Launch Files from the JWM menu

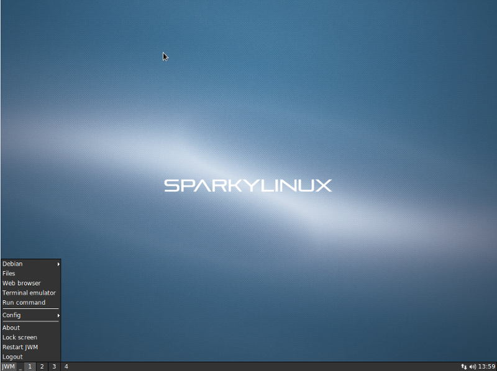[30, 274]
